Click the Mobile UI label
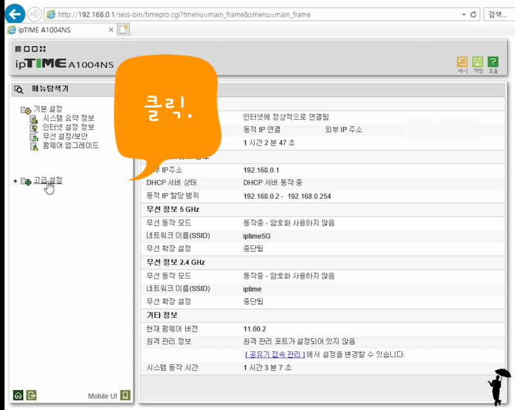This screenshot has width=515, height=410. point(102,396)
